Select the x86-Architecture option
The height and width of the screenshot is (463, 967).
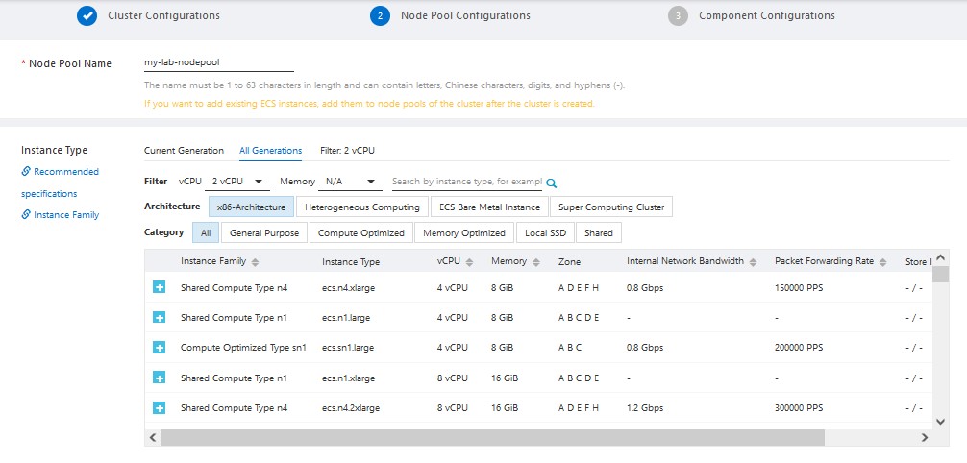coord(251,207)
